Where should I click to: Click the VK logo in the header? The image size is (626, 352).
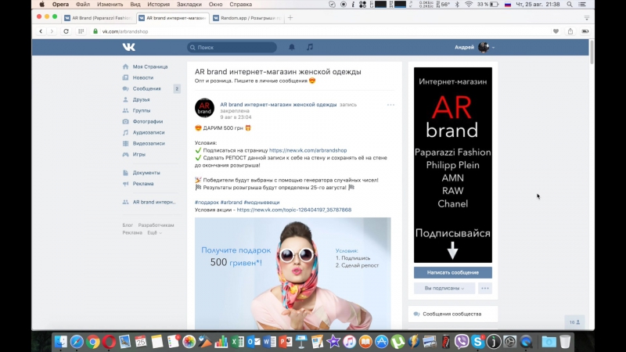click(x=128, y=47)
